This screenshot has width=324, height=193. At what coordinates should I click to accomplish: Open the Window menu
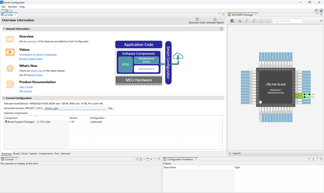(x=12, y=7)
